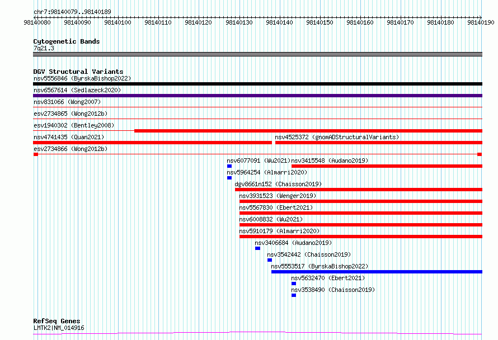
Task: Click nsv5964254 (Almarri2020) label
Action: 267,172
